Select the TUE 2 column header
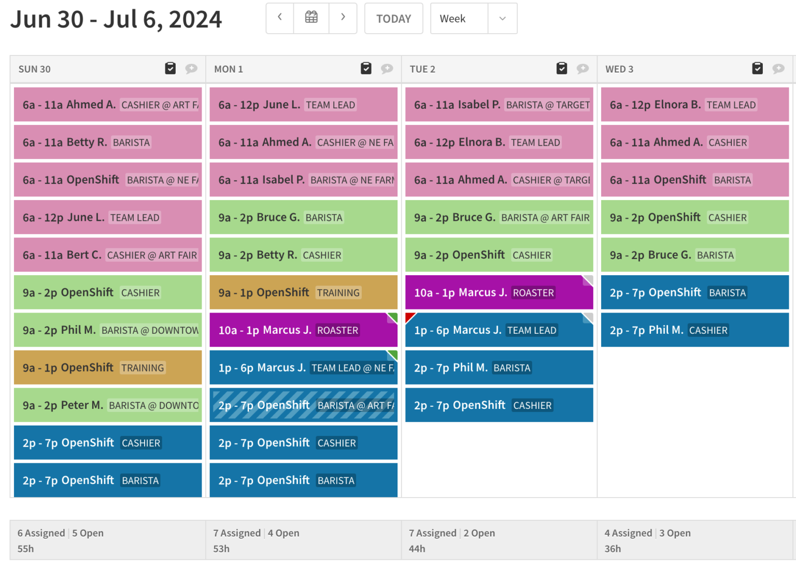The image size is (796, 581). (x=422, y=69)
